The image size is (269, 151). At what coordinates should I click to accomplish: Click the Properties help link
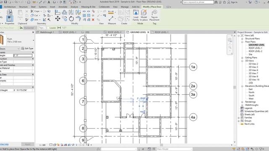[4, 144]
